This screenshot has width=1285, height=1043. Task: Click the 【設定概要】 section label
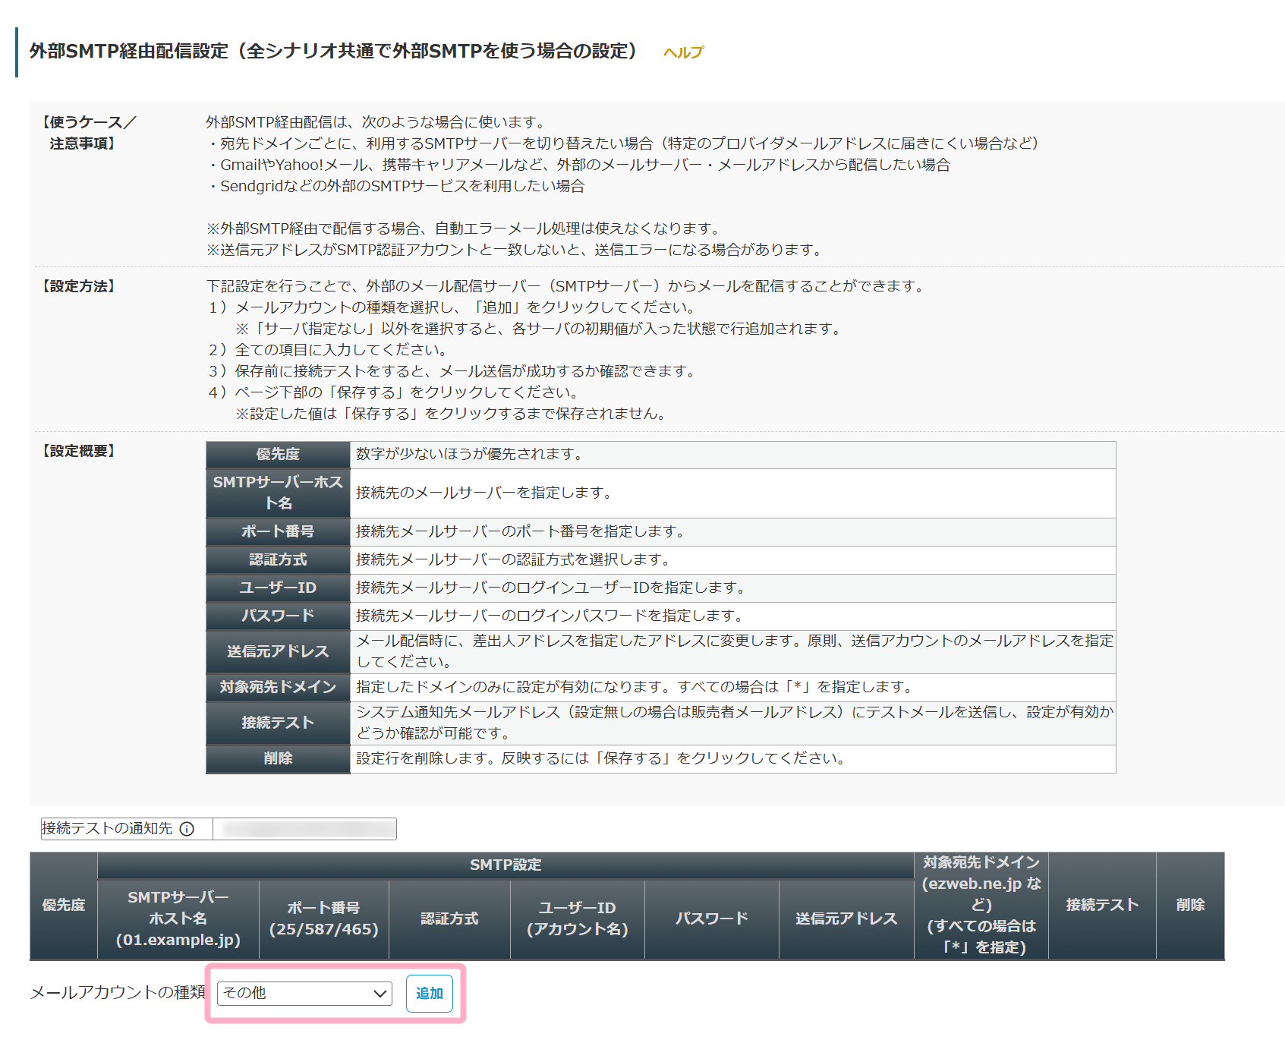pyautogui.click(x=79, y=451)
